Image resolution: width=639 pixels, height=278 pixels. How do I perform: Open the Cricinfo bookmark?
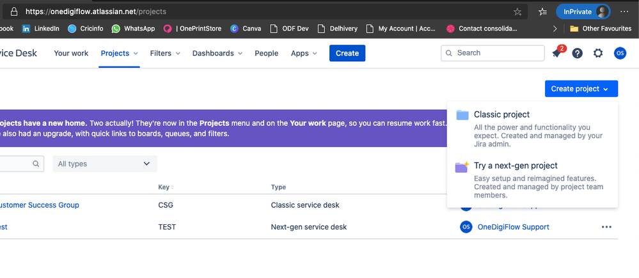86,29
